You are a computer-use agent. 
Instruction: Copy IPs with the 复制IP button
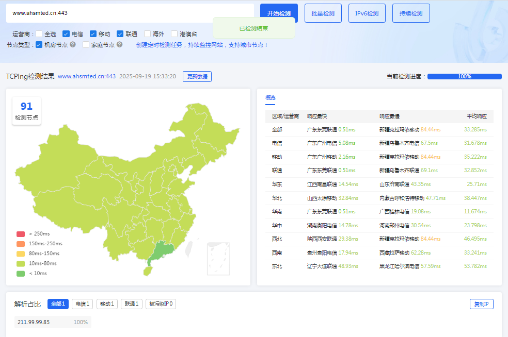pos(481,304)
